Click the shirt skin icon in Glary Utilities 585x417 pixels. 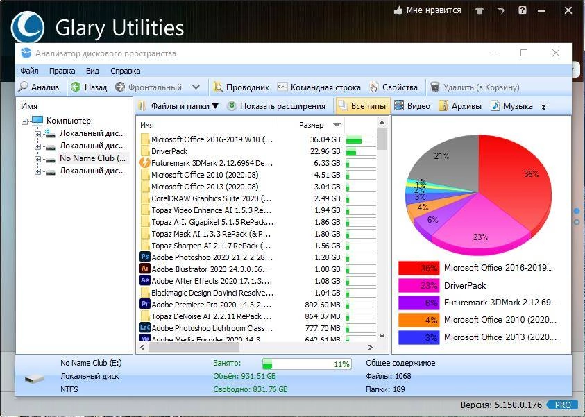click(480, 10)
